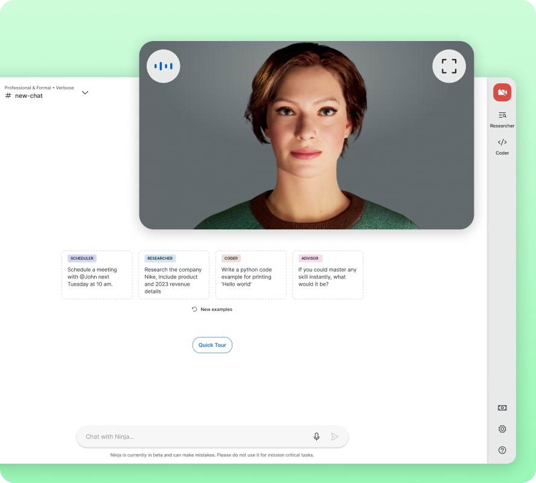The height and width of the screenshot is (483, 536).
Task: Select the Researcher Nike example card
Action: (x=174, y=275)
